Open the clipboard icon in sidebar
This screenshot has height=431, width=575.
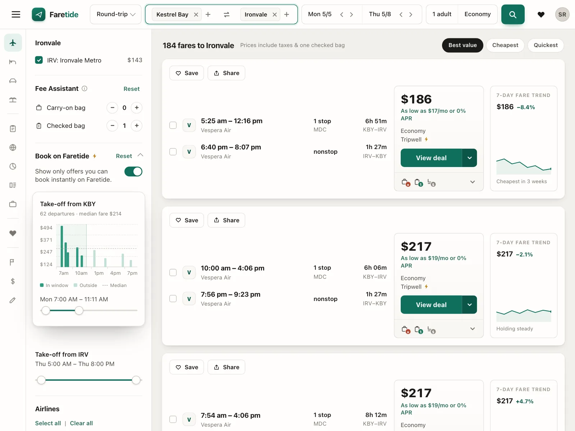[13, 129]
